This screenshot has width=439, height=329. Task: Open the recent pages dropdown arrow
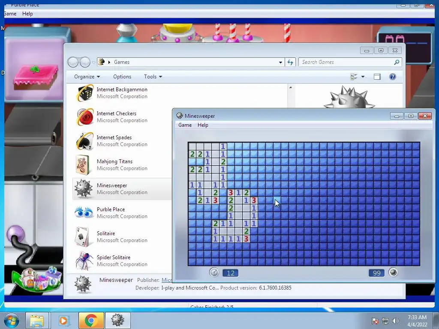[x=93, y=63]
